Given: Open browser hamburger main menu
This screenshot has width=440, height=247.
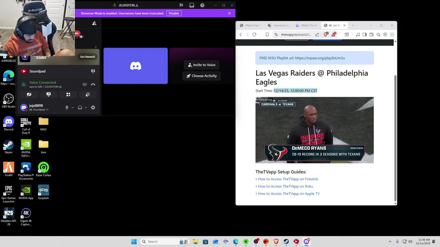Looking at the screenshot, I should pos(392,35).
